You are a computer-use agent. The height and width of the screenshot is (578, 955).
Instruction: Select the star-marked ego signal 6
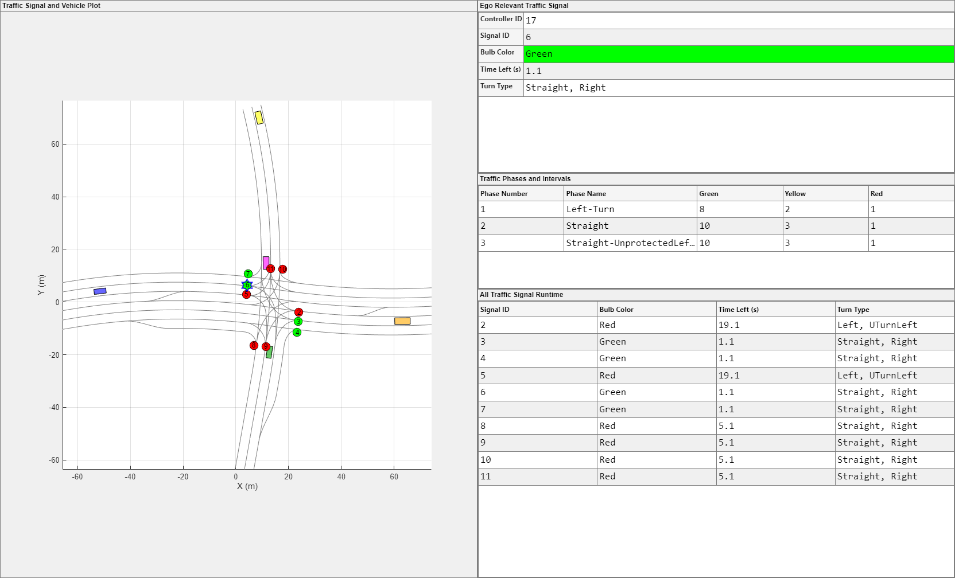click(x=247, y=285)
